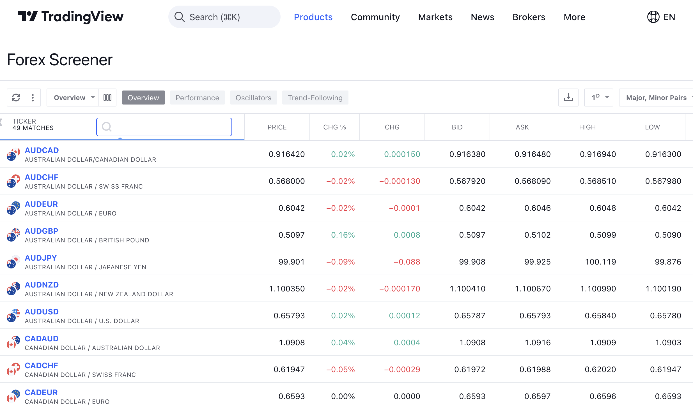Switch to the Performance tab

[x=198, y=98]
